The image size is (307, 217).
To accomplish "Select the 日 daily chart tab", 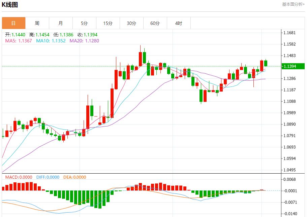I will point(13,23).
